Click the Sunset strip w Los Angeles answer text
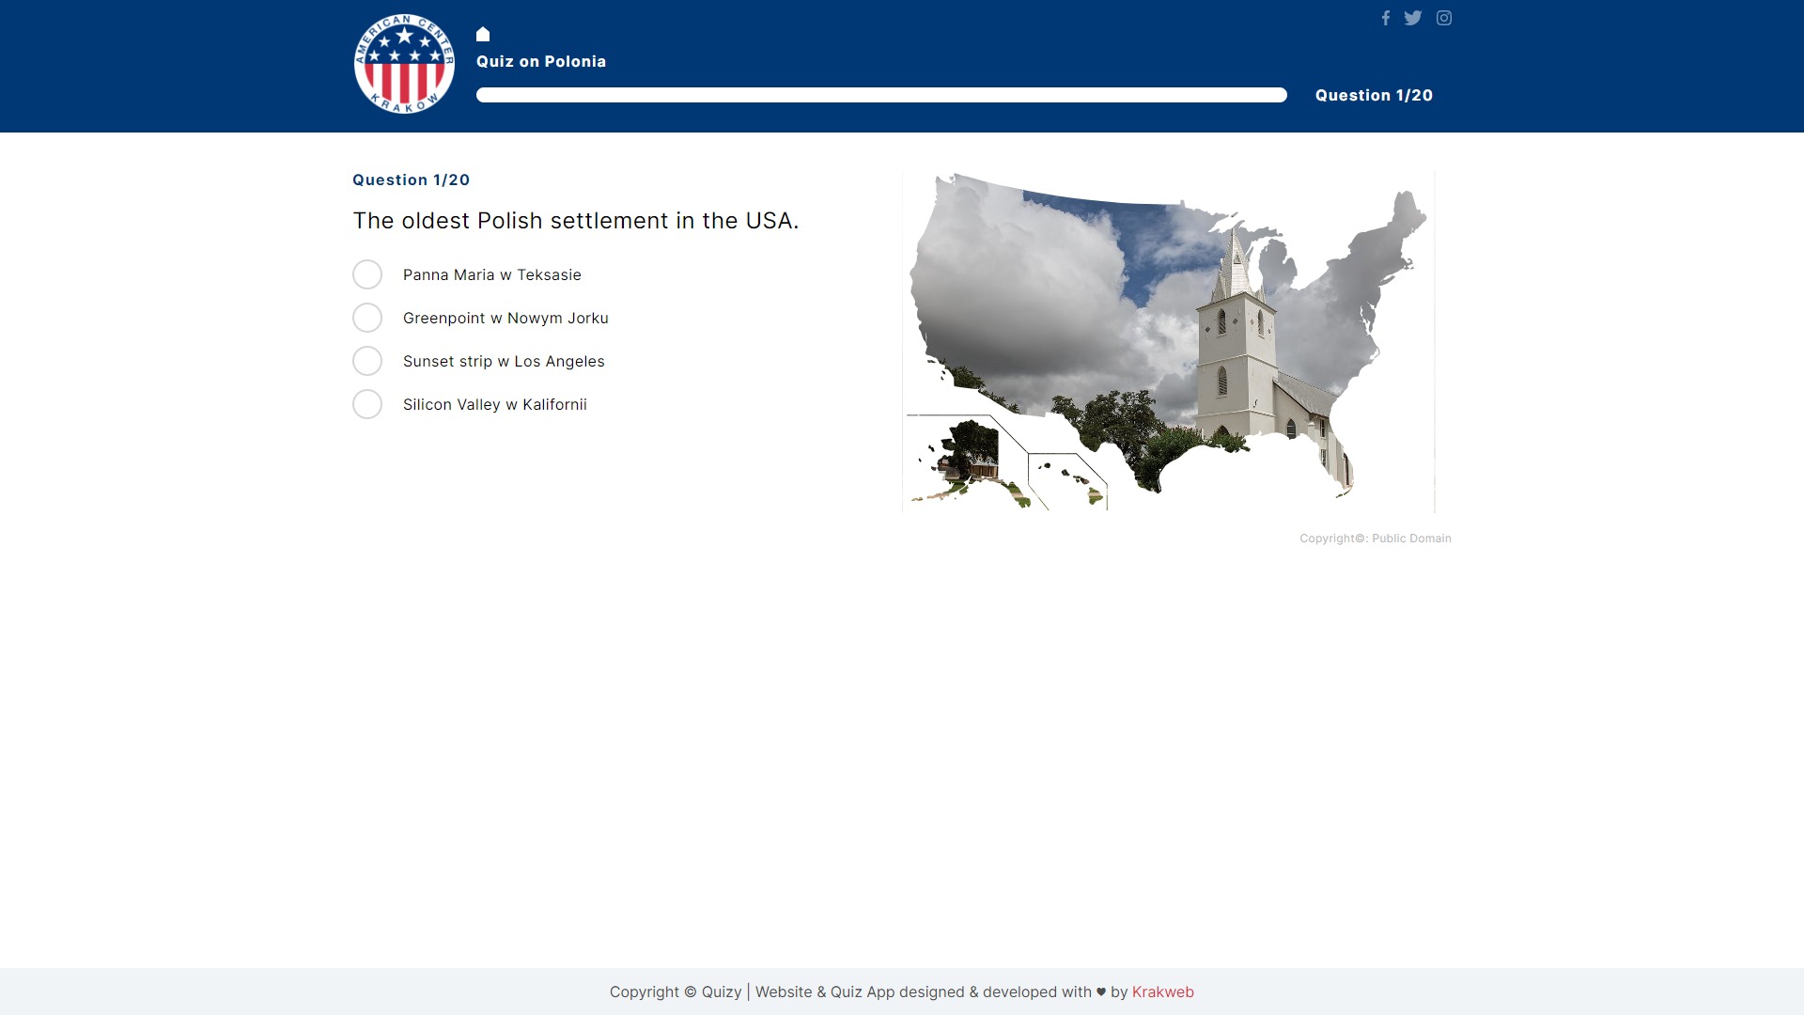Image resolution: width=1804 pixels, height=1015 pixels. pyautogui.click(x=504, y=361)
